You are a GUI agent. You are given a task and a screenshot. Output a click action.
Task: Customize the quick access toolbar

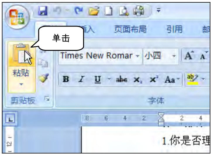(158, 10)
